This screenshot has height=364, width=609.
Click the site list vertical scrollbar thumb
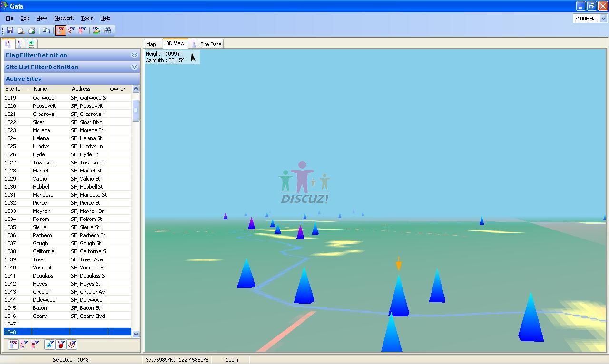point(136,110)
